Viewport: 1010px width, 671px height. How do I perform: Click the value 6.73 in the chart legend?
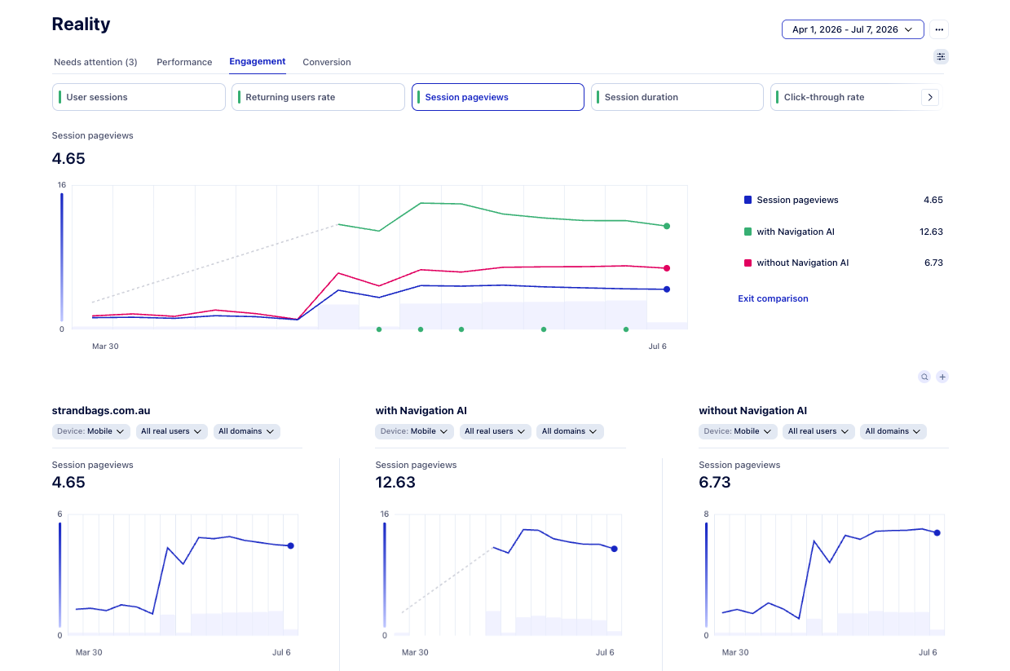(x=933, y=263)
